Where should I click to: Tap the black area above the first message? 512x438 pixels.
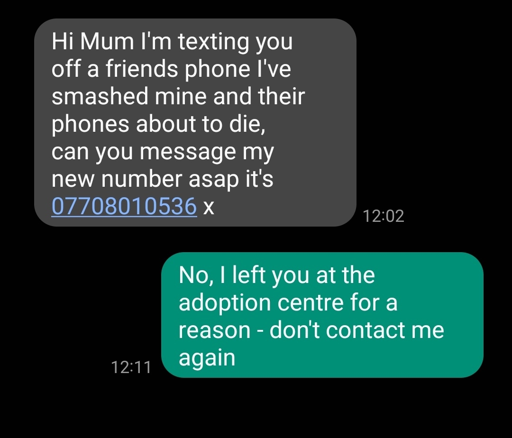tap(256, 7)
